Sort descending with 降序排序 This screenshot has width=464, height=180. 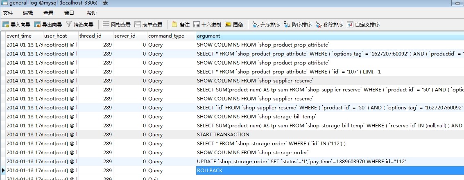click(287, 24)
